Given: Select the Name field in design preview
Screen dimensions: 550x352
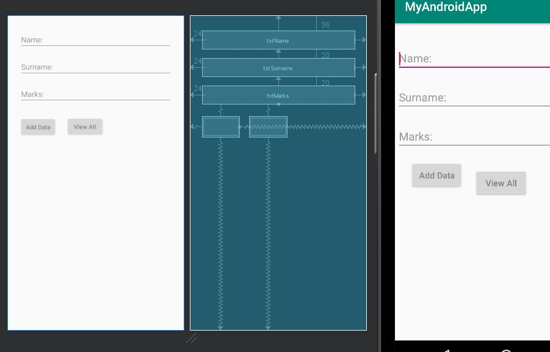Looking at the screenshot, I should pyautogui.click(x=95, y=40).
